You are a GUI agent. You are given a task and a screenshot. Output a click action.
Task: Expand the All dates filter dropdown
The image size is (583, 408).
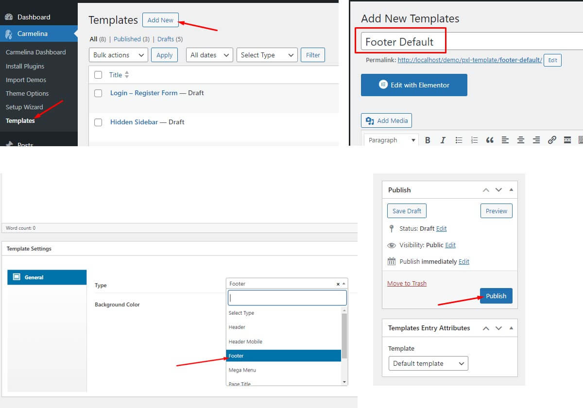click(x=209, y=55)
